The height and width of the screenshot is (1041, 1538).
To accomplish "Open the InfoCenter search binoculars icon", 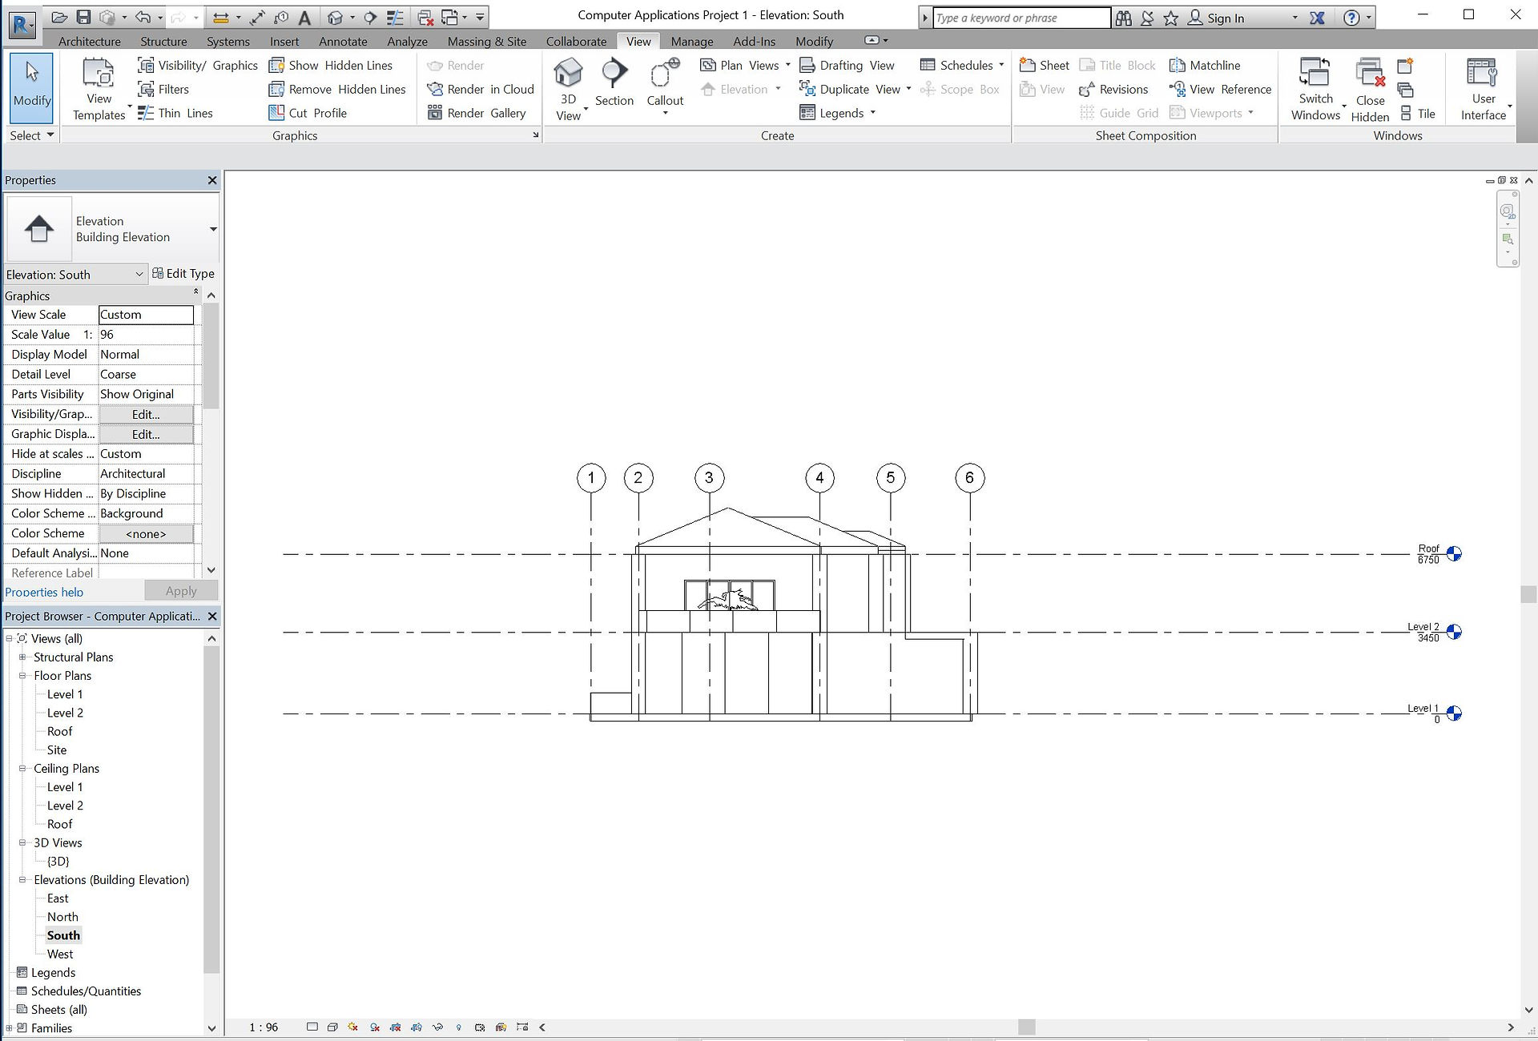I will [x=1124, y=18].
